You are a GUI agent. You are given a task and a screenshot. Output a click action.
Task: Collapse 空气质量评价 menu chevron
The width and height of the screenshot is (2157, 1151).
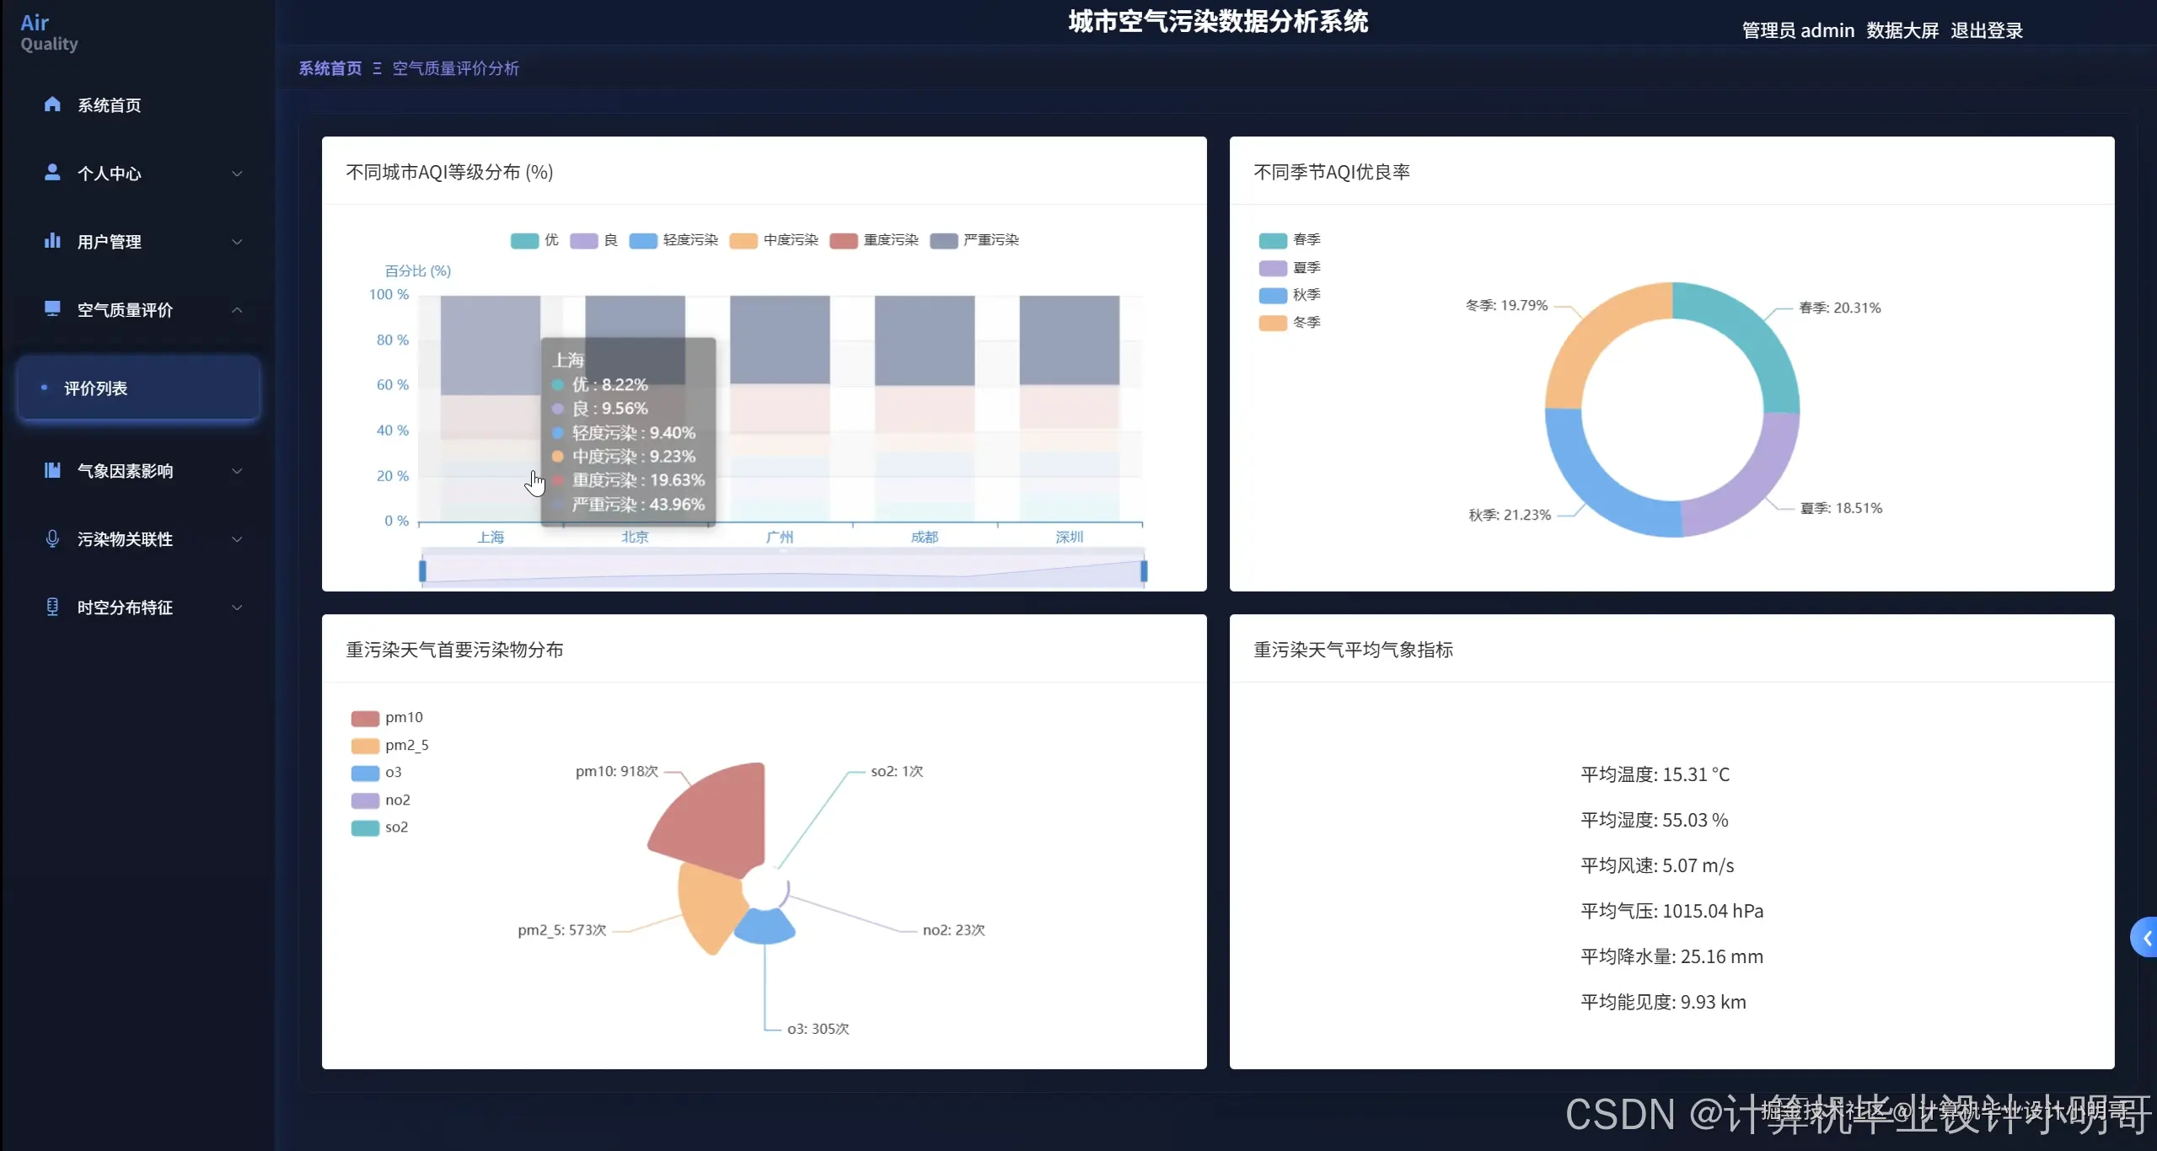click(x=237, y=310)
